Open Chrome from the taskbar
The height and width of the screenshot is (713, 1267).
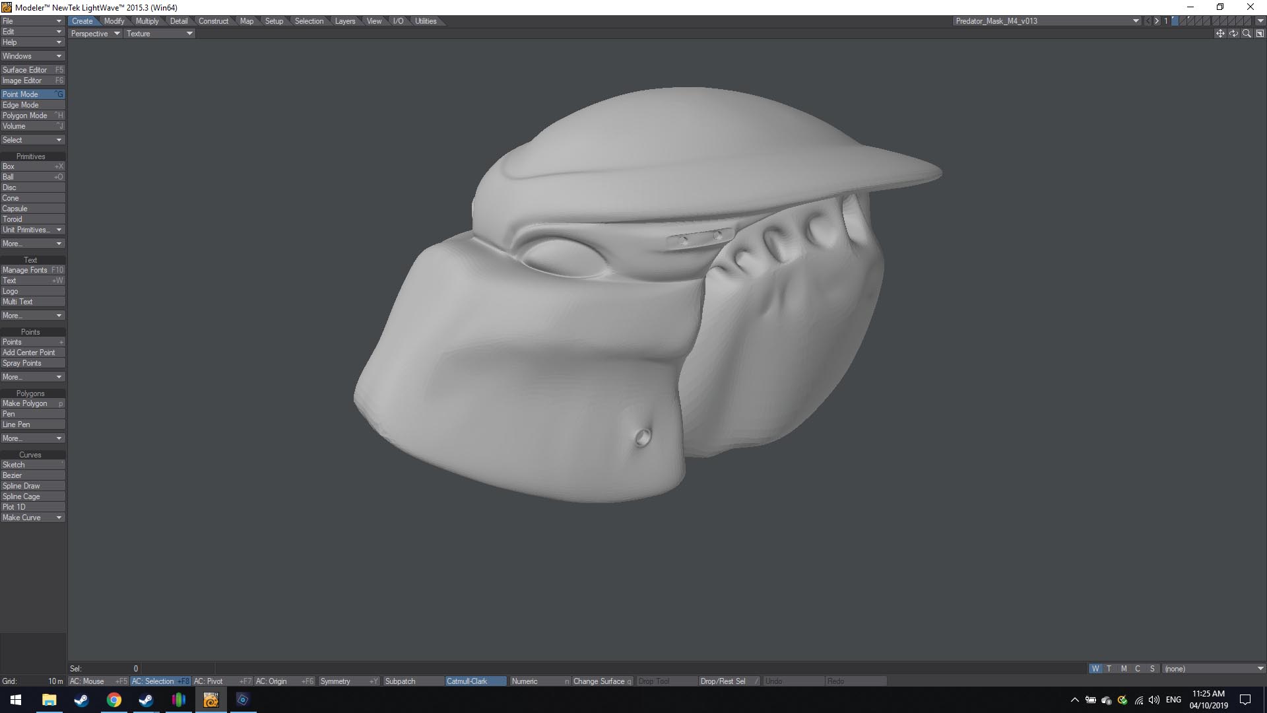[x=114, y=700]
